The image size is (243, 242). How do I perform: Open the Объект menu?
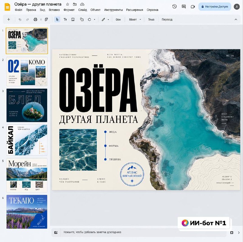pos(95,10)
